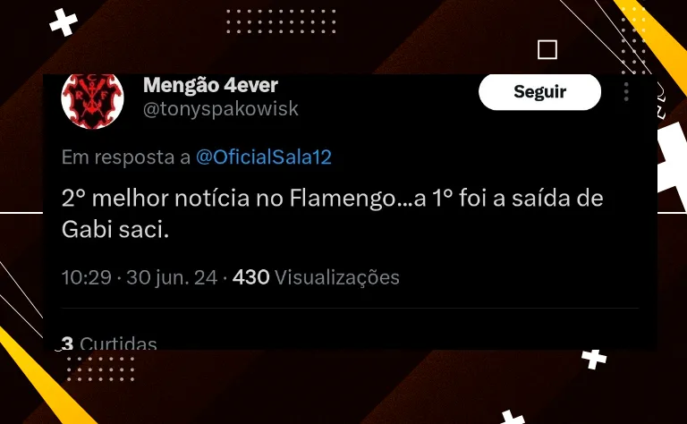The width and height of the screenshot is (687, 424).
Task: Click the dotted grid pattern at top center
Action: click(281, 21)
